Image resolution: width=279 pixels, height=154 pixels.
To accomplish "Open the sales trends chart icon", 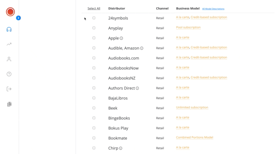I will point(9,44).
